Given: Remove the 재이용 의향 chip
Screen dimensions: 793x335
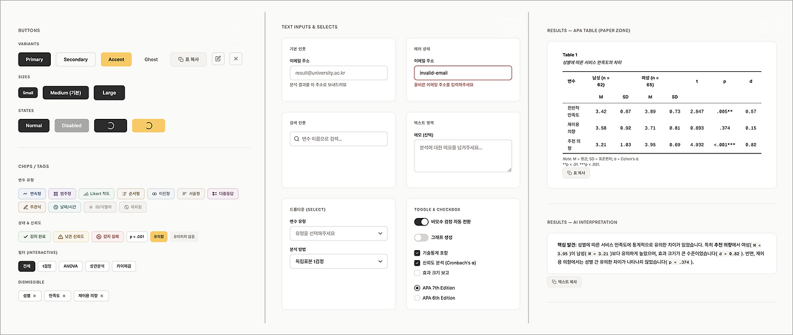Looking at the screenshot, I should (102, 296).
